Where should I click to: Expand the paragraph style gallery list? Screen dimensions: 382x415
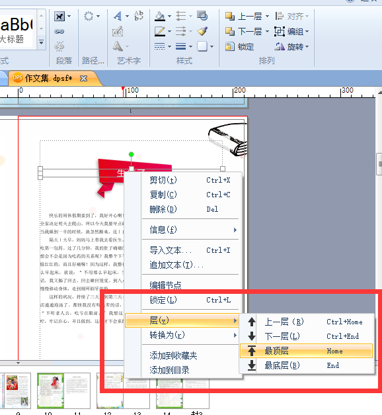(41, 42)
